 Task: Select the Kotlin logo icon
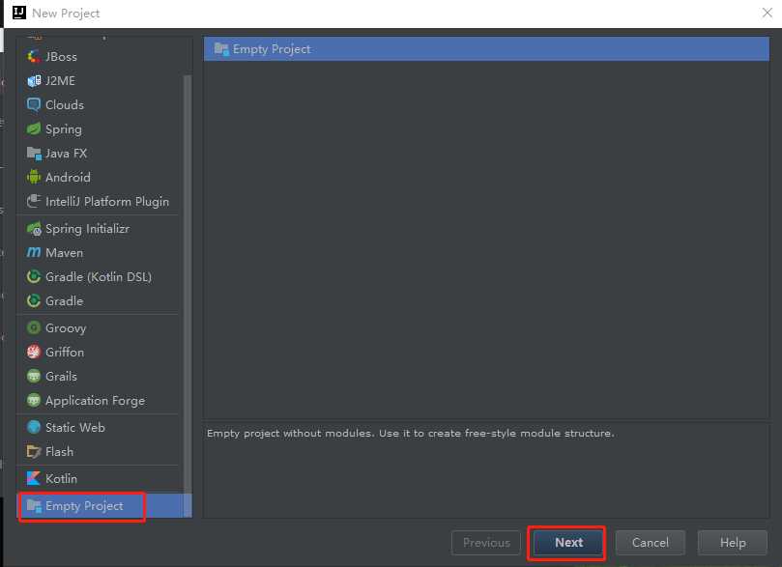[x=34, y=479]
